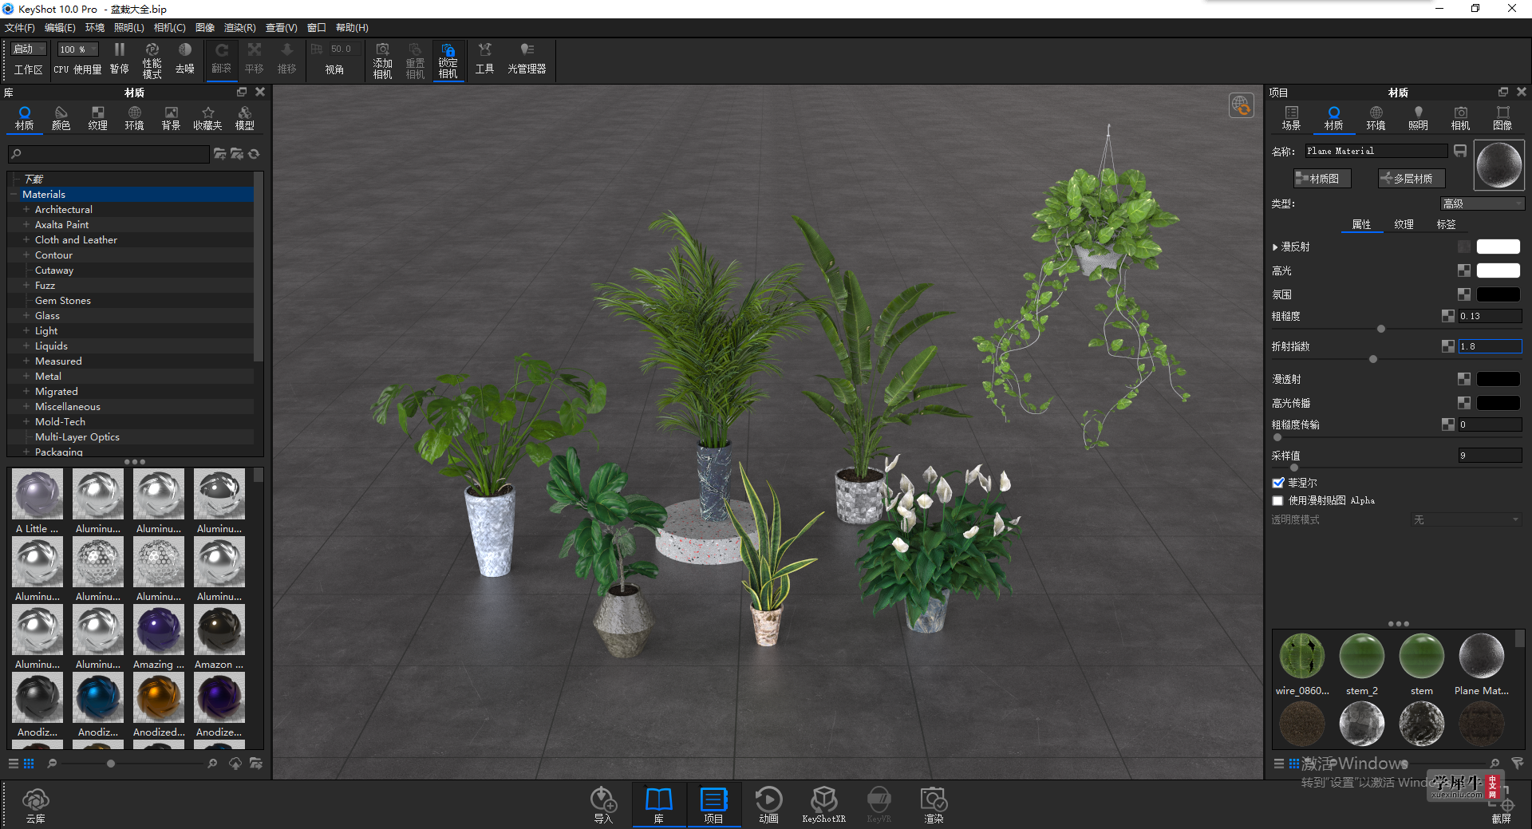Image resolution: width=1532 pixels, height=829 pixels.
Task: Toggle texture icon for 高光
Action: pos(1464,270)
